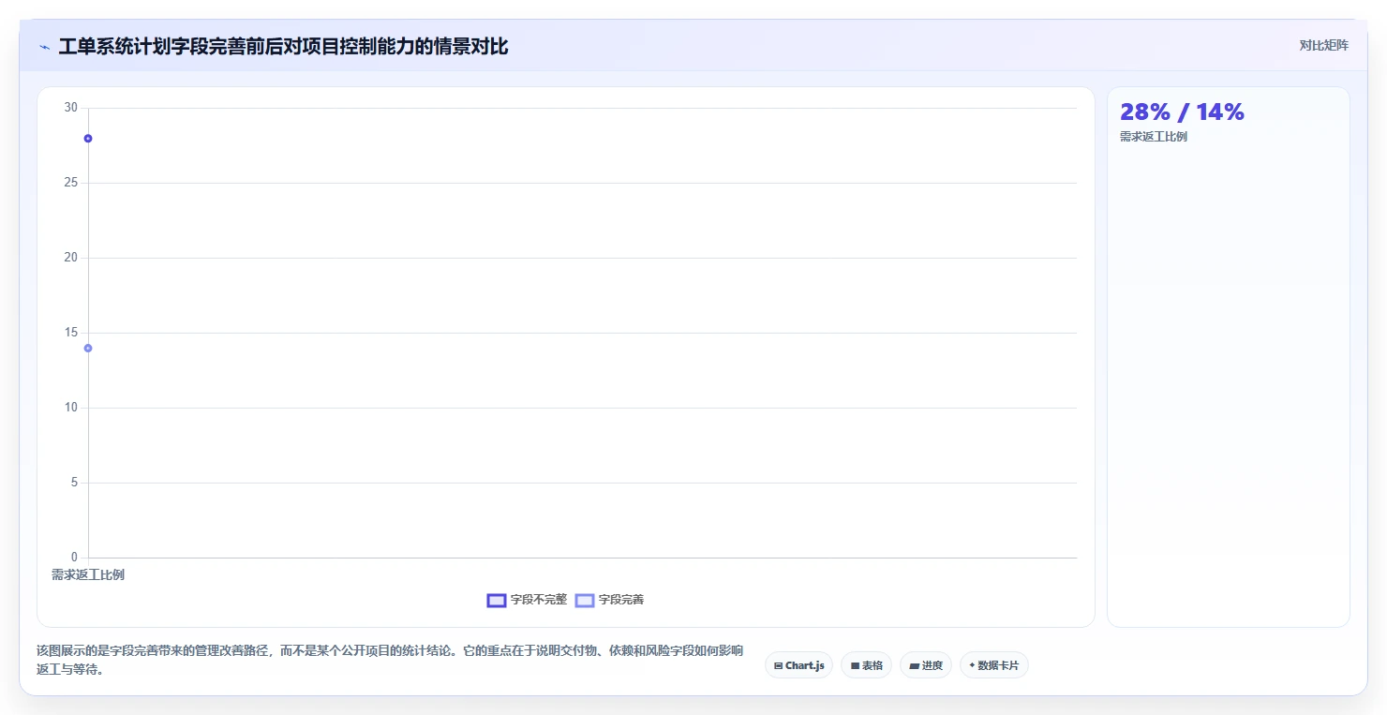
Task: Click the 28% / 14% metric value
Action: 1182,112
